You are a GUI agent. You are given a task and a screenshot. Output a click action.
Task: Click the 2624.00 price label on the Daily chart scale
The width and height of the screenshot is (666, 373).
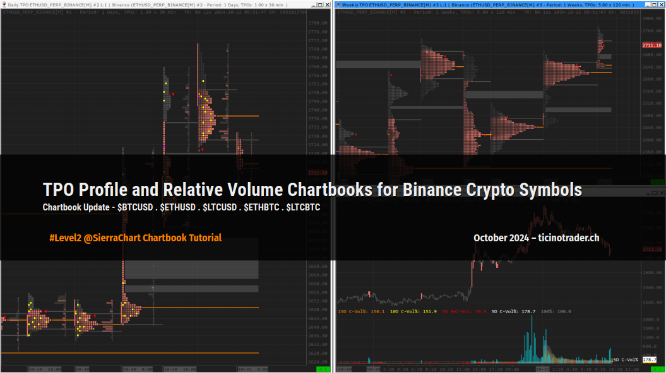[318, 362]
